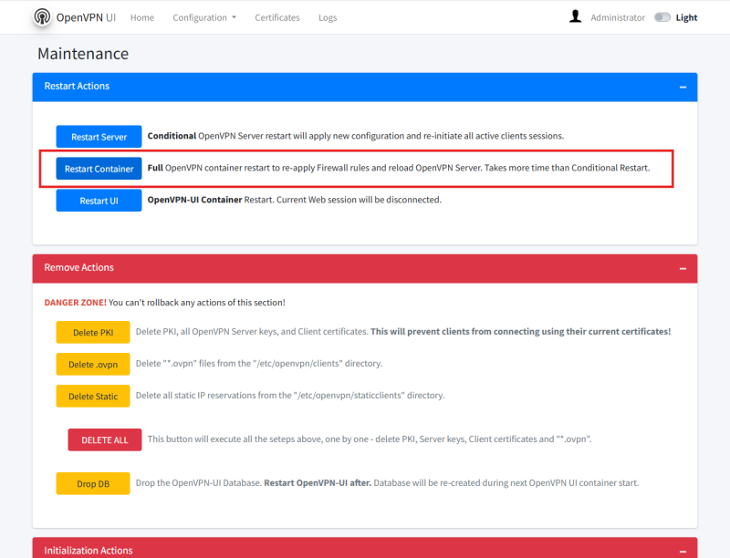Go to the Home page
Viewport: 730px width, 558px height.
(142, 17)
